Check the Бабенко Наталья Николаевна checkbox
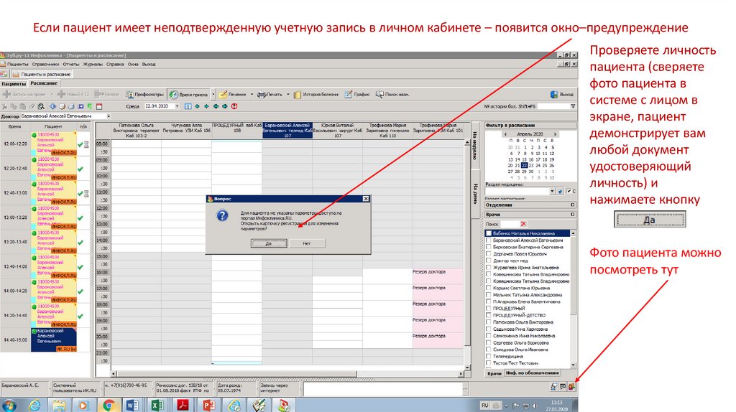This screenshot has width=736, height=412. (489, 234)
